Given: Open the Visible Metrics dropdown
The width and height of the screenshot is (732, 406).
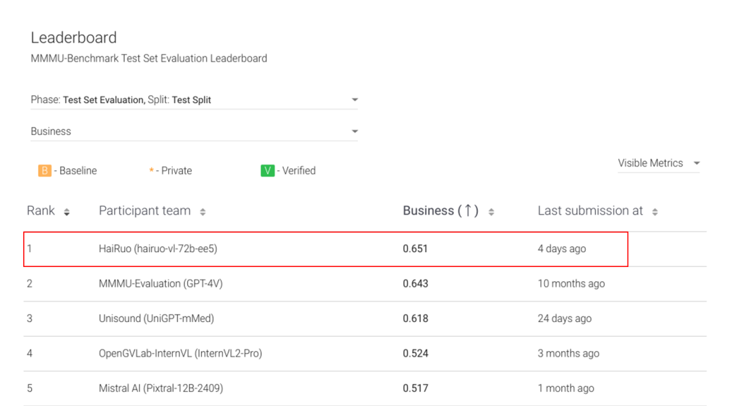Looking at the screenshot, I should point(658,163).
